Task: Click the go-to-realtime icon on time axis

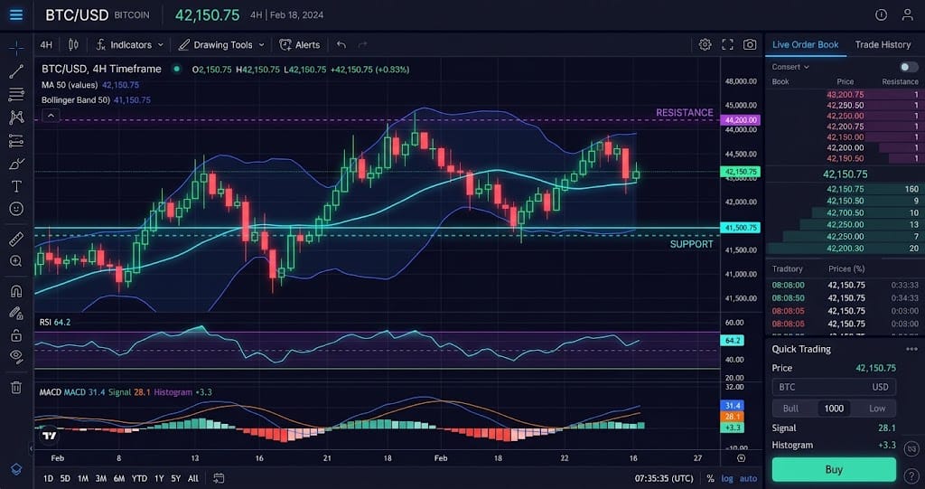Action: click(742, 458)
